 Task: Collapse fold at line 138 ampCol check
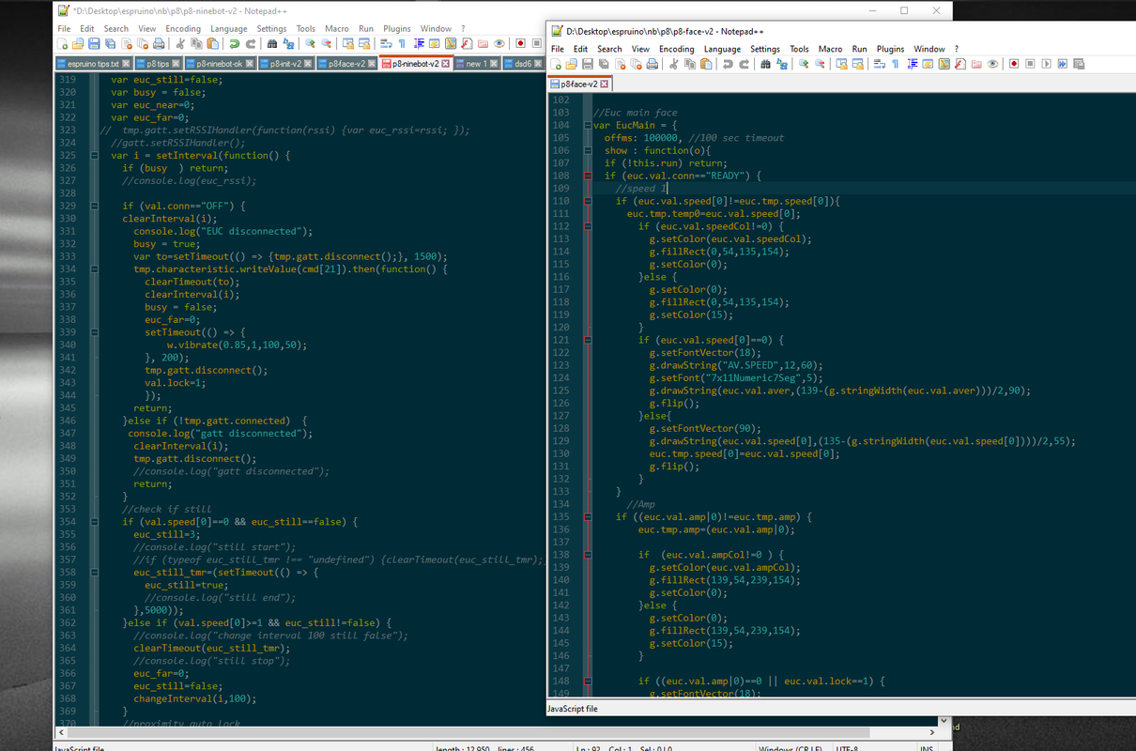click(x=588, y=555)
